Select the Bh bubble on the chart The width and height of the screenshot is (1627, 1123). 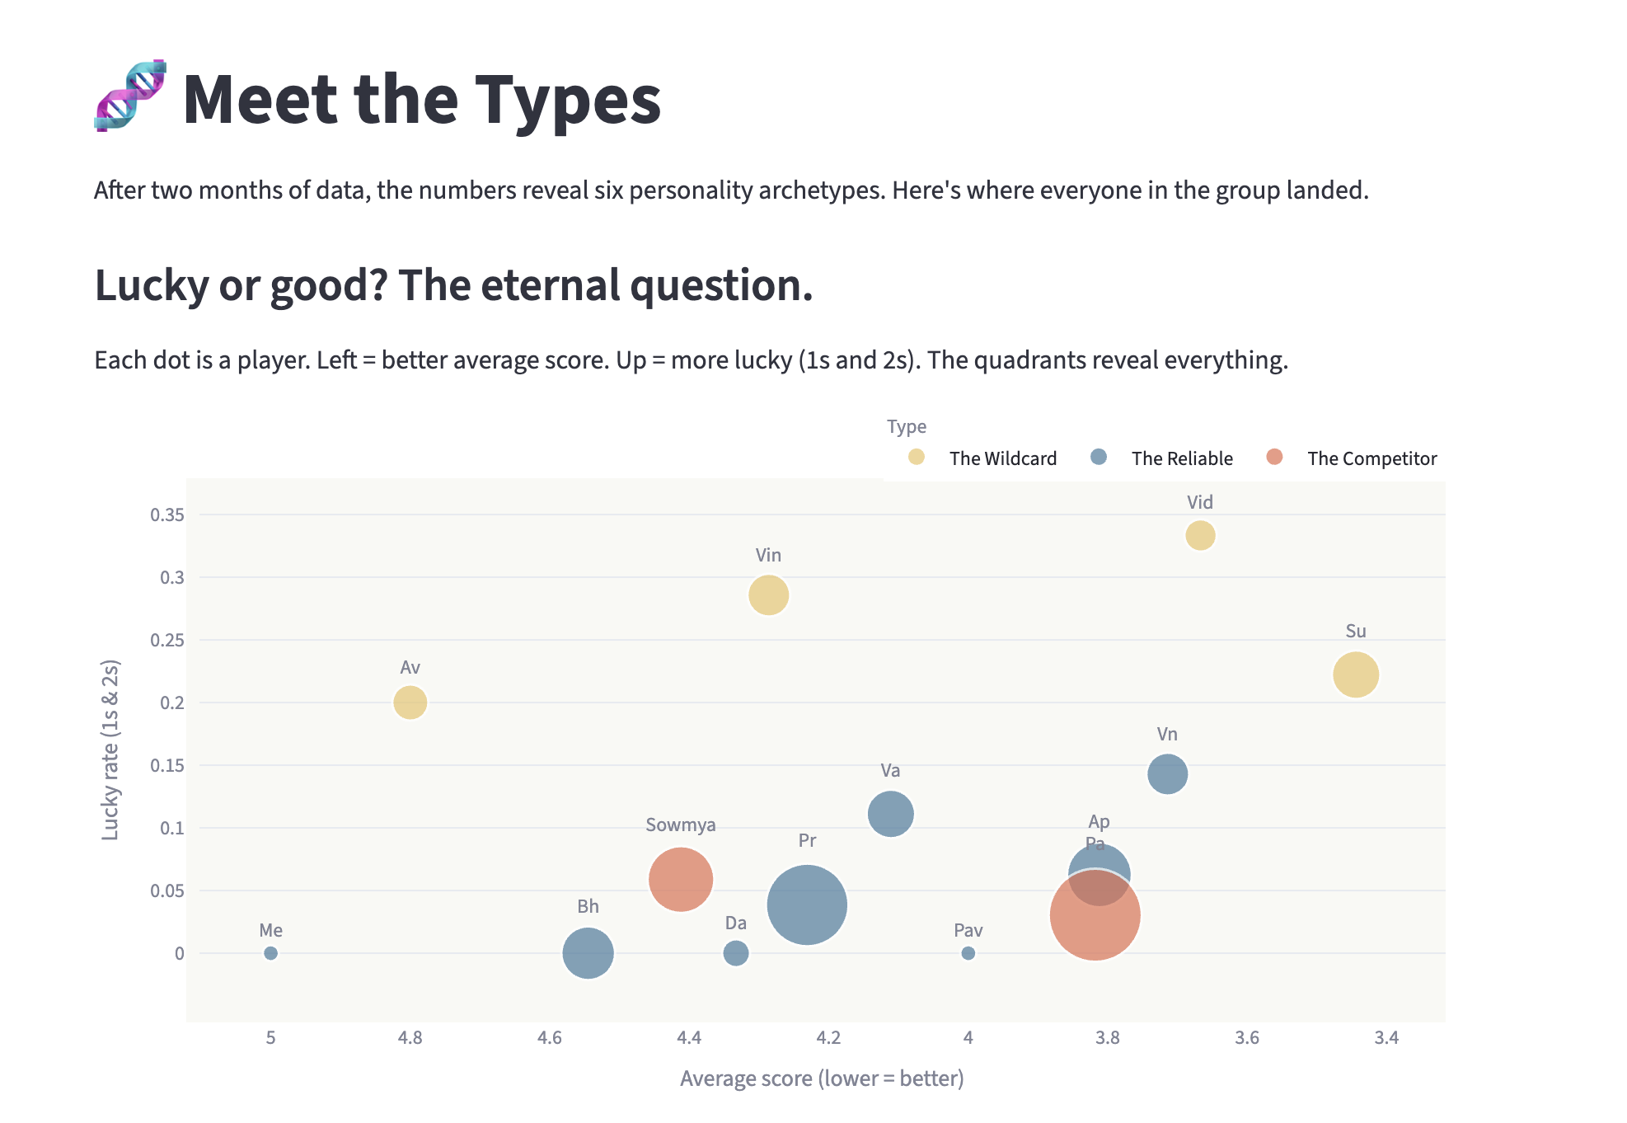[588, 953]
